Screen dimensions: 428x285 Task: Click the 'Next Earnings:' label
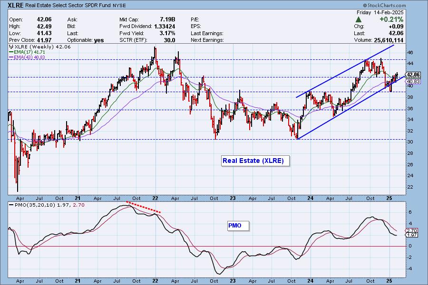(207, 40)
